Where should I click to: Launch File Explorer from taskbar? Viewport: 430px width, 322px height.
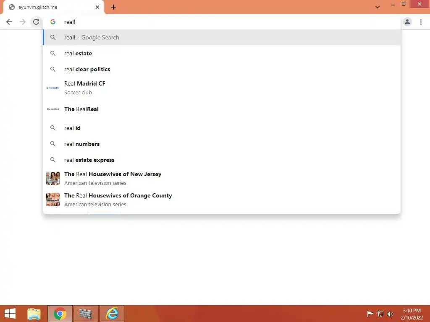(34, 314)
